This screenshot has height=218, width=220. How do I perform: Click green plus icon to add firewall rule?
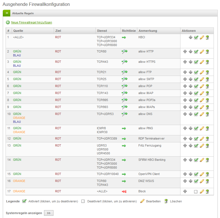tap(8, 22)
